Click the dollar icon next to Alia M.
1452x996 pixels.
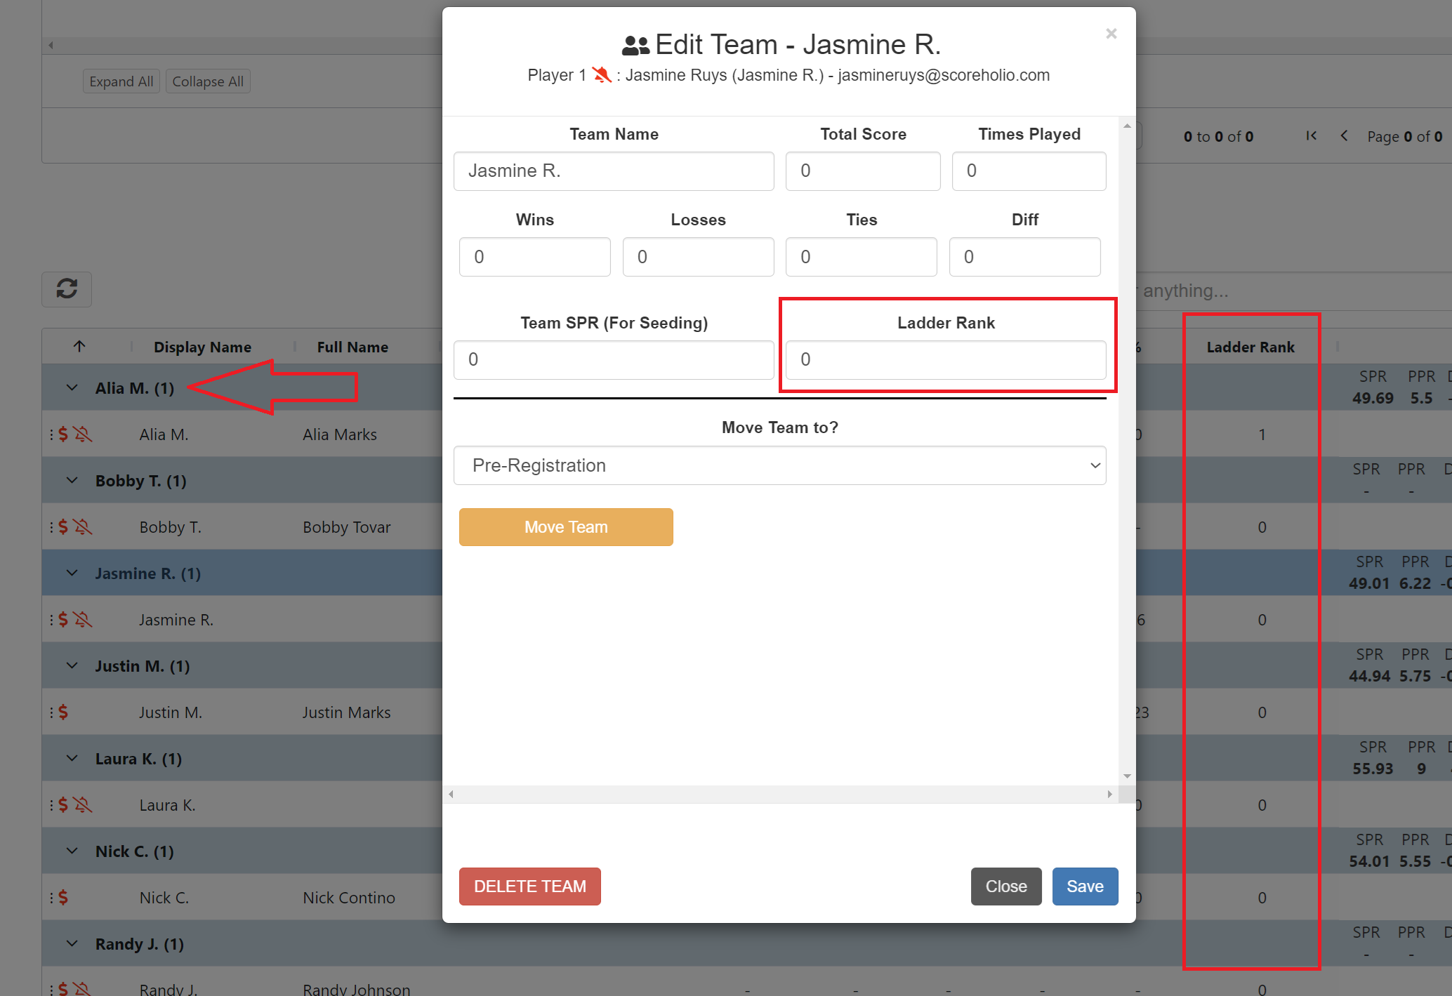point(63,434)
